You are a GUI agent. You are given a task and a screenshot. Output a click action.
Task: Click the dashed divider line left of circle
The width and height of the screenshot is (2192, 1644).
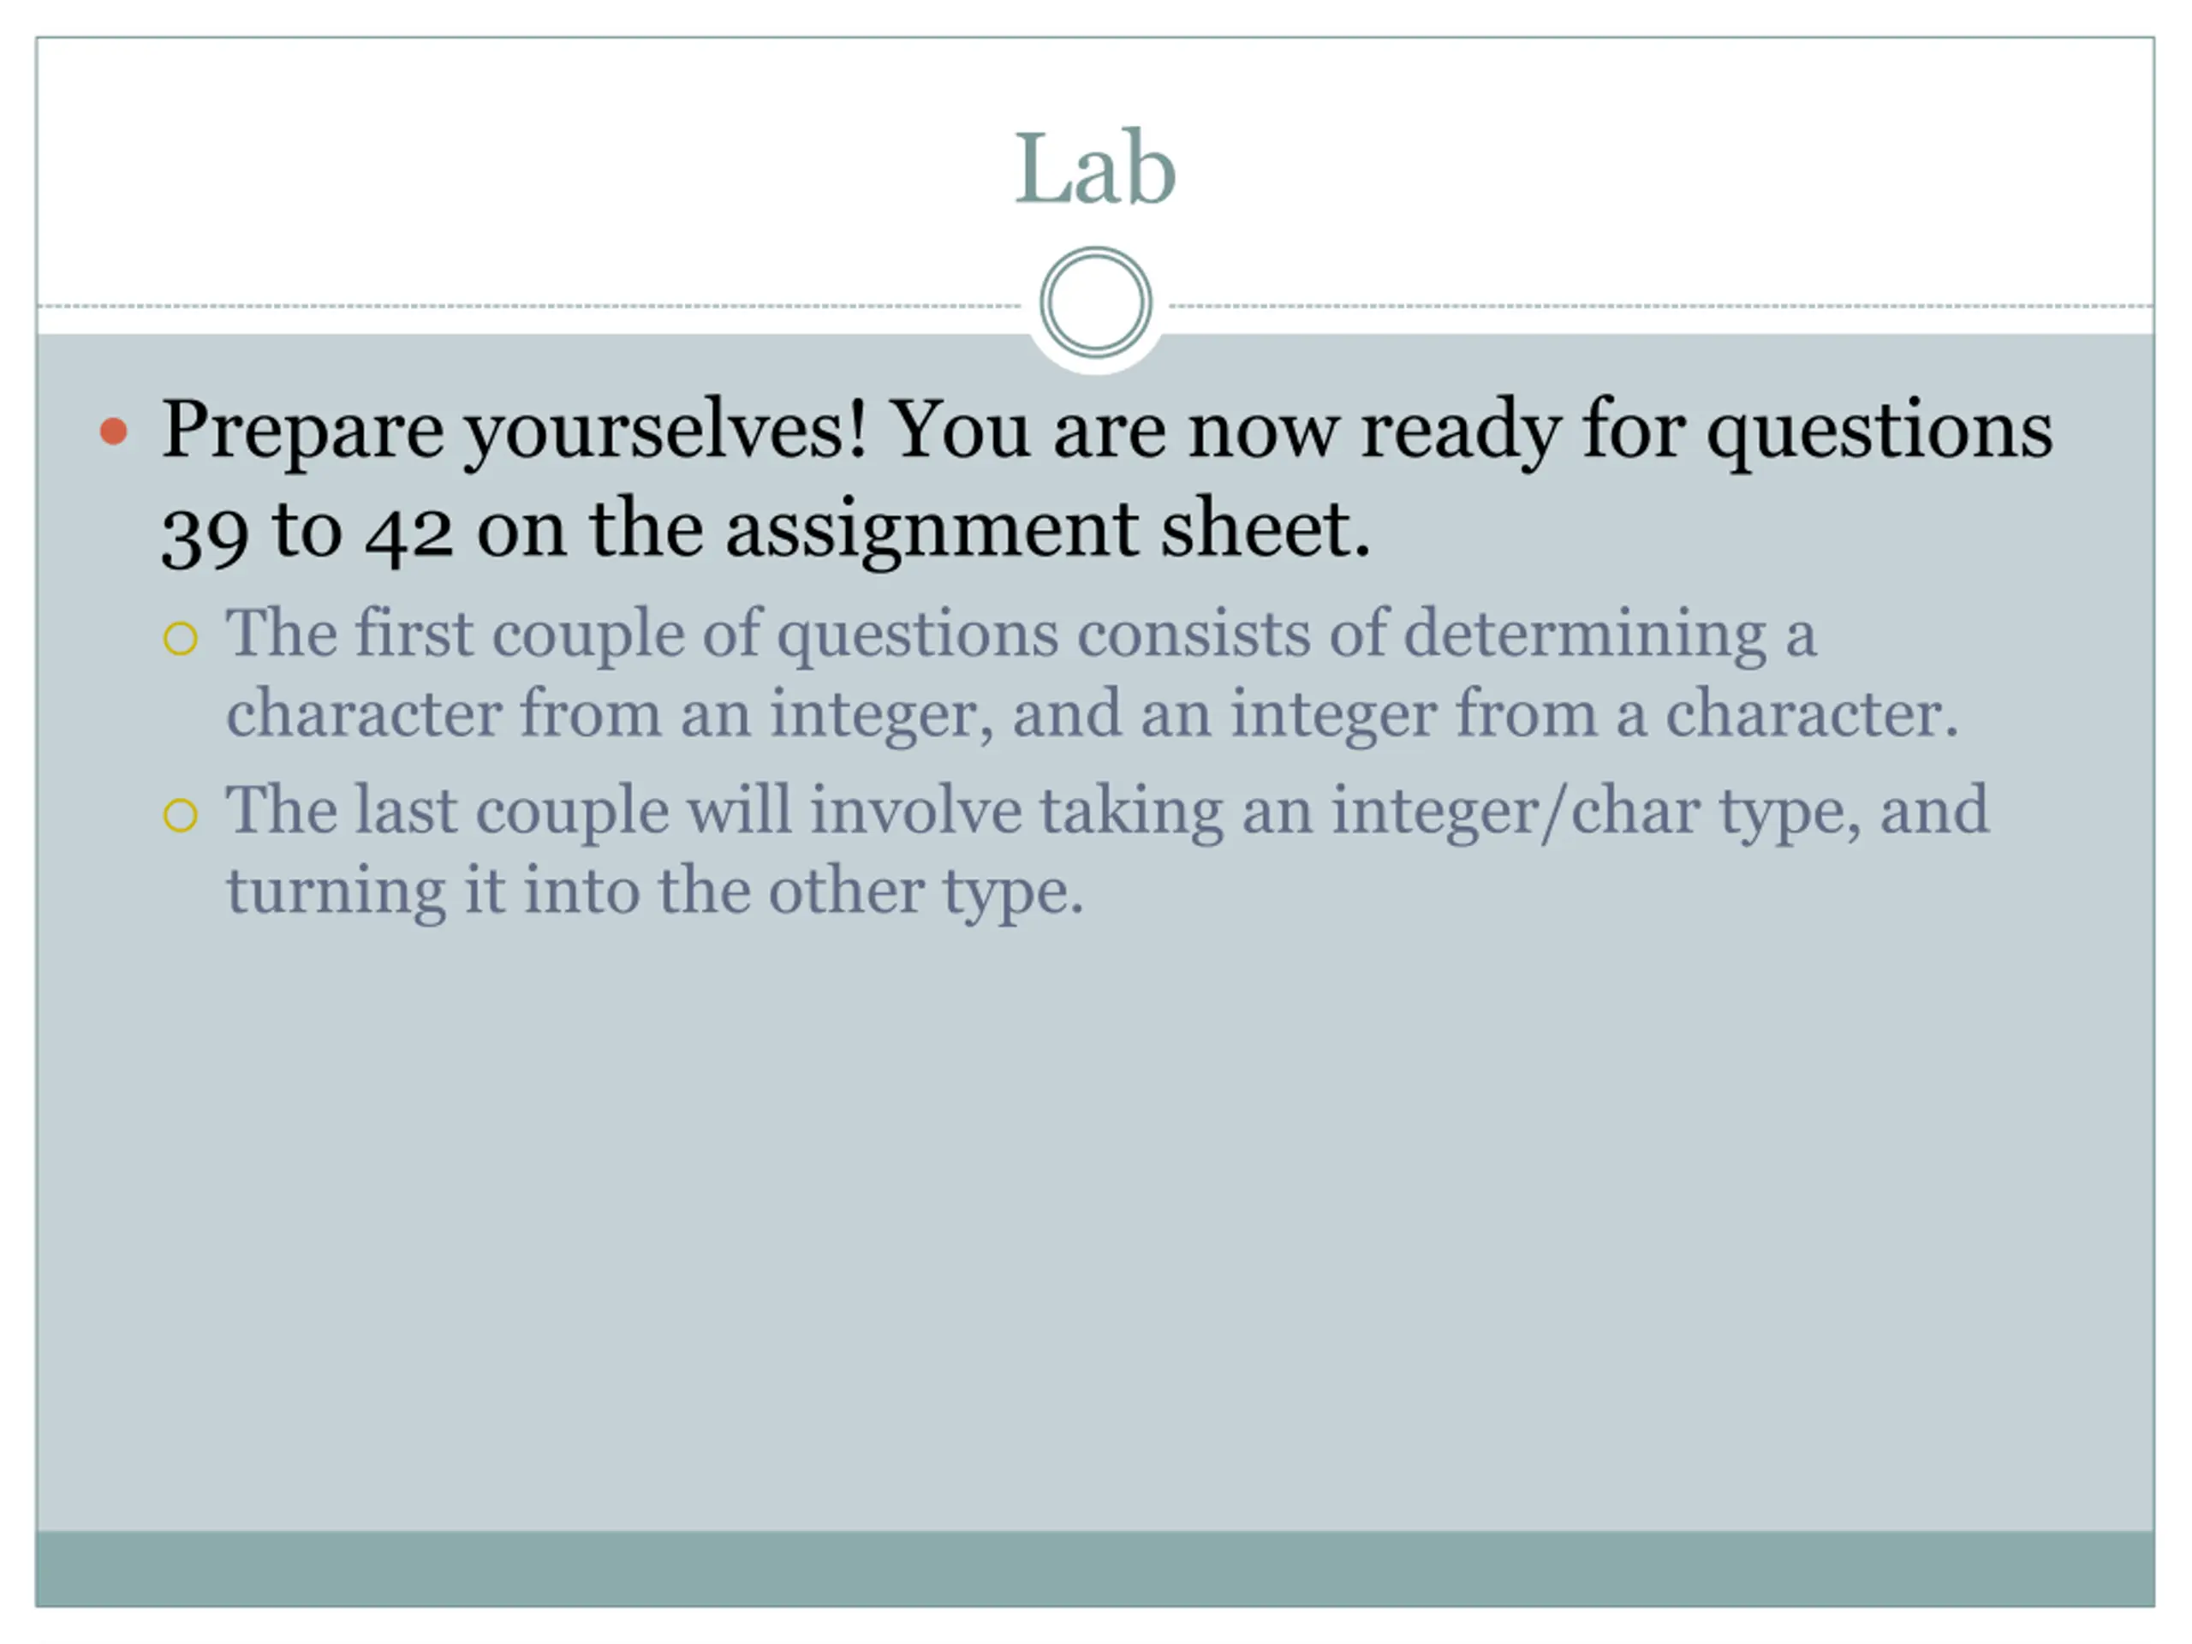pos(530,307)
